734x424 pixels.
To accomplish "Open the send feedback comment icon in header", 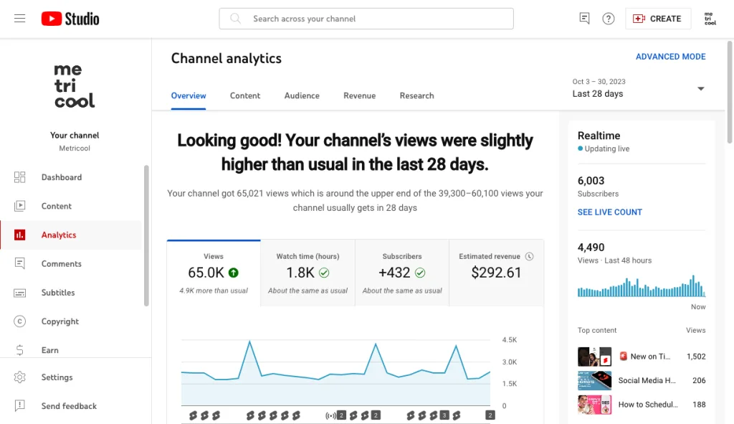I will pos(584,19).
